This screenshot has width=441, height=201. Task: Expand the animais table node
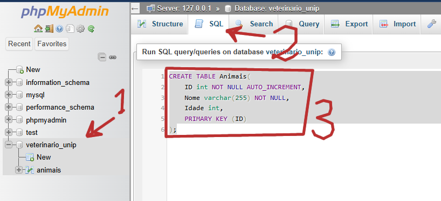[19, 170]
